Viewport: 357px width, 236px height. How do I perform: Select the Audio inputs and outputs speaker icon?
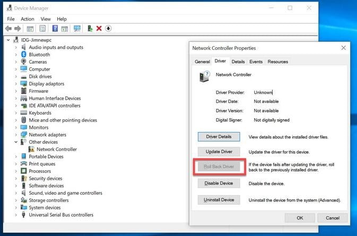coord(23,47)
